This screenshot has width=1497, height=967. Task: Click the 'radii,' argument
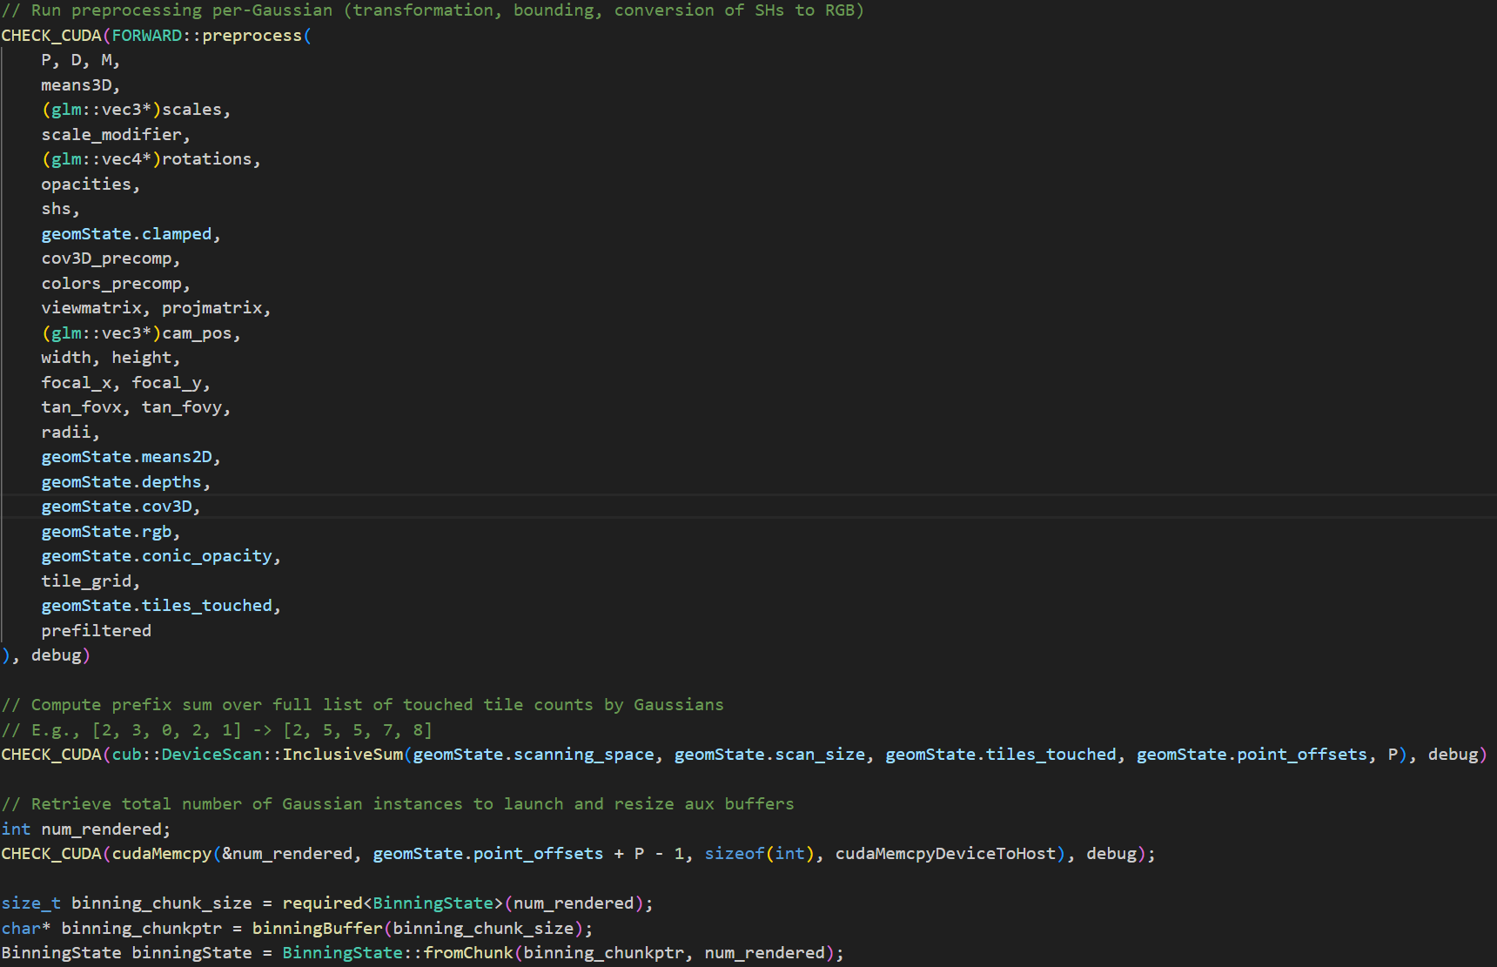[x=70, y=433]
